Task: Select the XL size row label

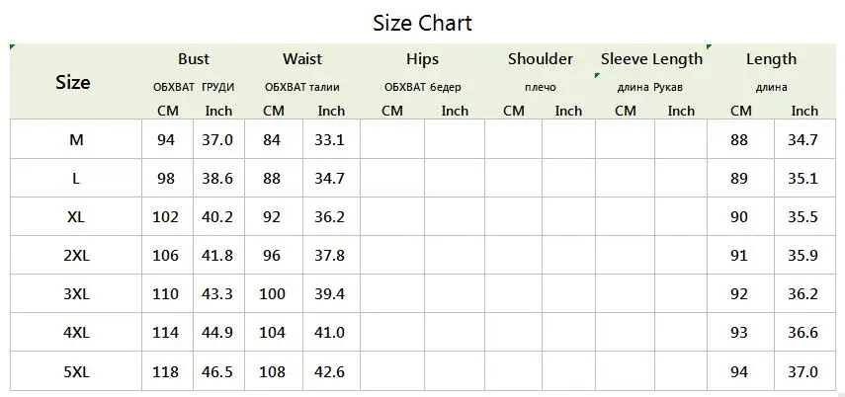Action: (x=76, y=217)
